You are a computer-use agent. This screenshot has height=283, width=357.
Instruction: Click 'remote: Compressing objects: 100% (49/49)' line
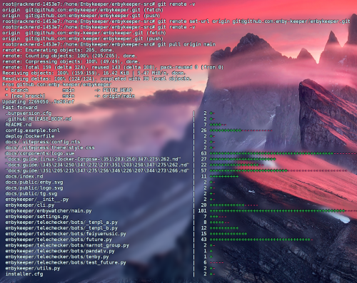(71, 61)
